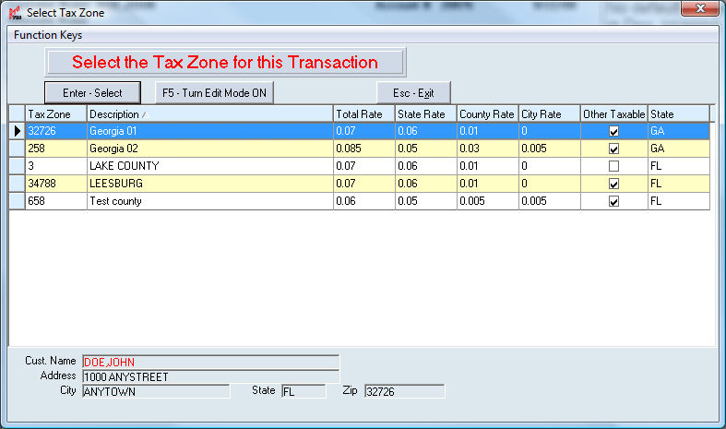Click the Zip field showing 32726

tap(404, 391)
